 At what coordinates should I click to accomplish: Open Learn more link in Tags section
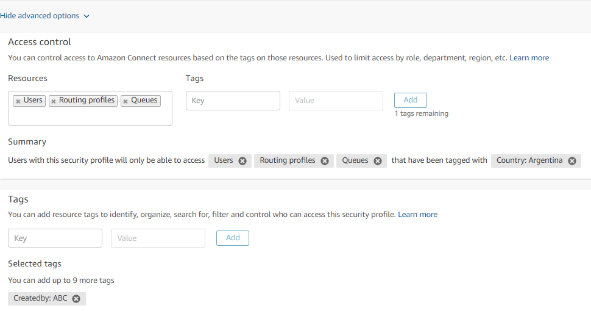coord(417,215)
